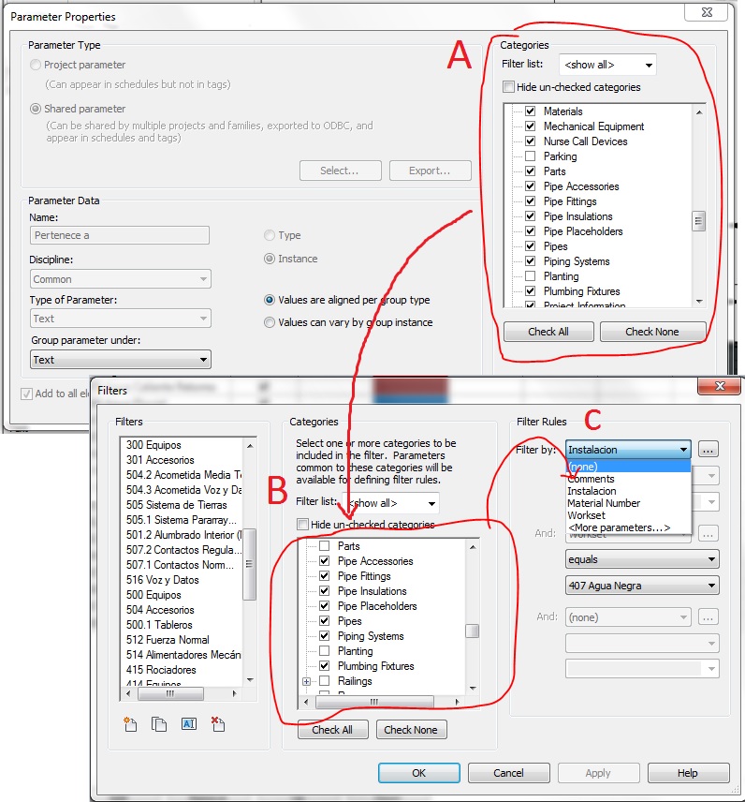Viewport: 745px width, 802px height.
Task: Select Piping Systems in Parameter Properties list
Action: [x=577, y=261]
